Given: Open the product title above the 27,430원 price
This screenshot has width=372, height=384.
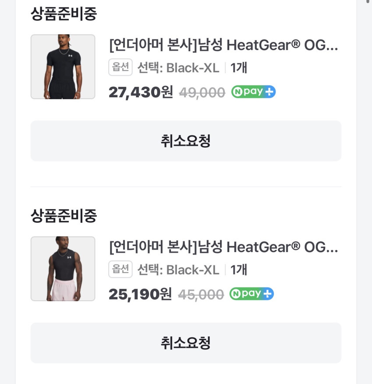Looking at the screenshot, I should tap(223, 45).
